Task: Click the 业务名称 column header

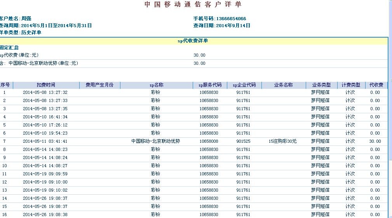Action: (x=284, y=85)
